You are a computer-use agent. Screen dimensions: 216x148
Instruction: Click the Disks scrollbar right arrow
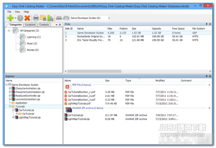click(210, 71)
